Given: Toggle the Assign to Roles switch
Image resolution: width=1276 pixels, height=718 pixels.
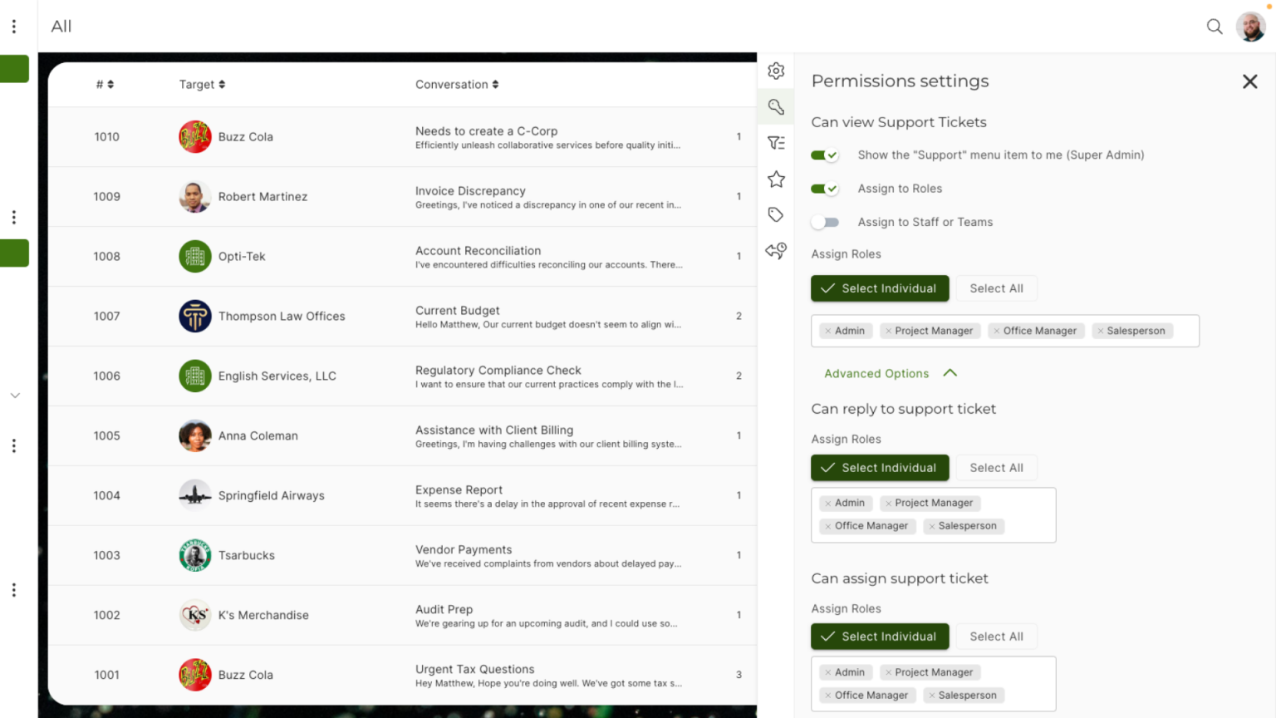Looking at the screenshot, I should pos(825,189).
